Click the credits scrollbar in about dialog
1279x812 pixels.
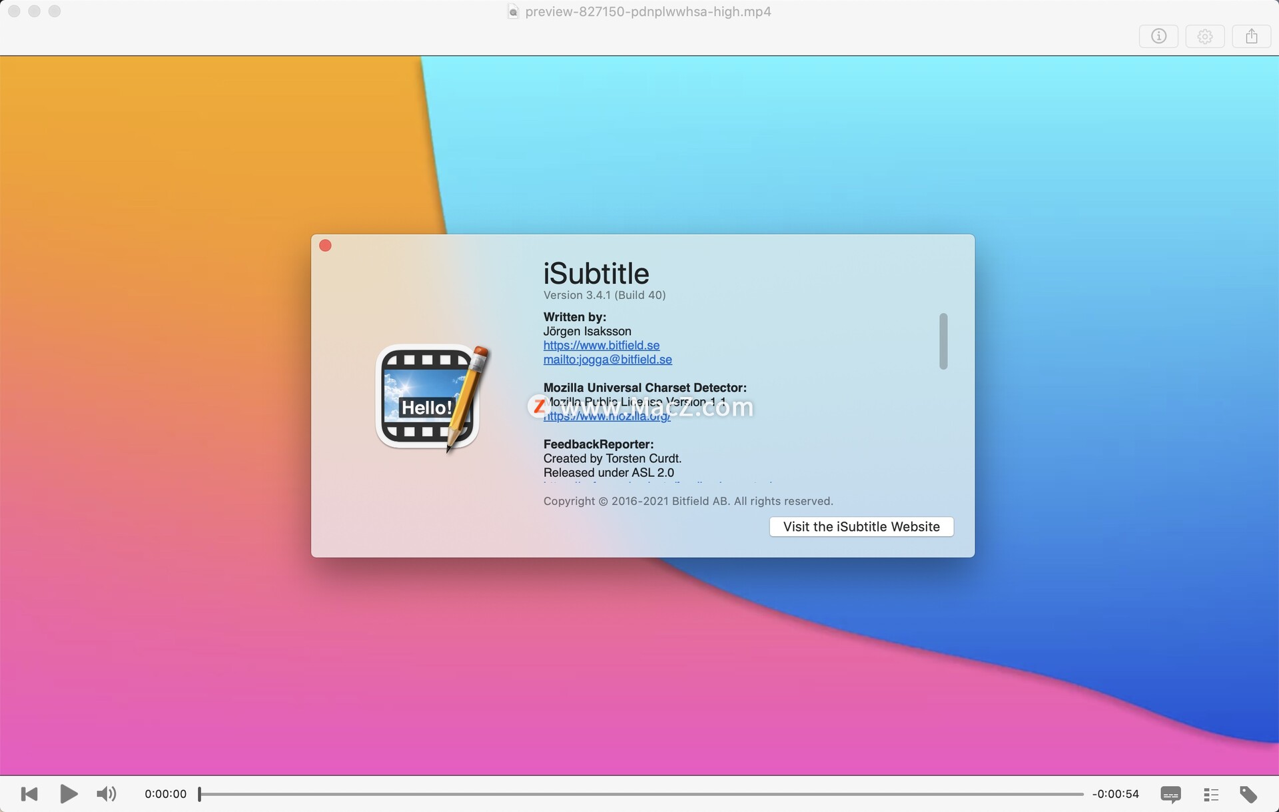coord(943,341)
